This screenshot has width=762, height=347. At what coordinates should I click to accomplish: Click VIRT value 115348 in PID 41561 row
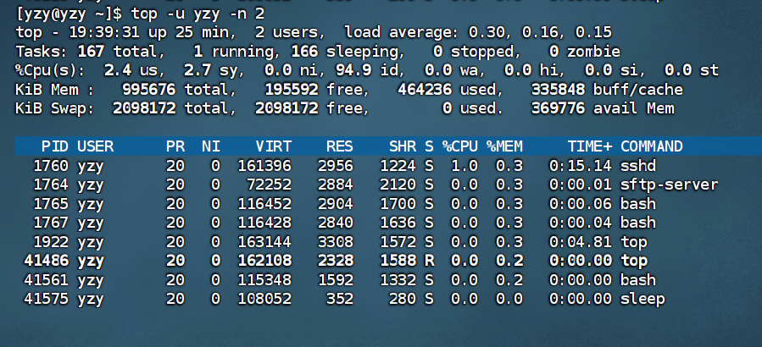point(264,280)
